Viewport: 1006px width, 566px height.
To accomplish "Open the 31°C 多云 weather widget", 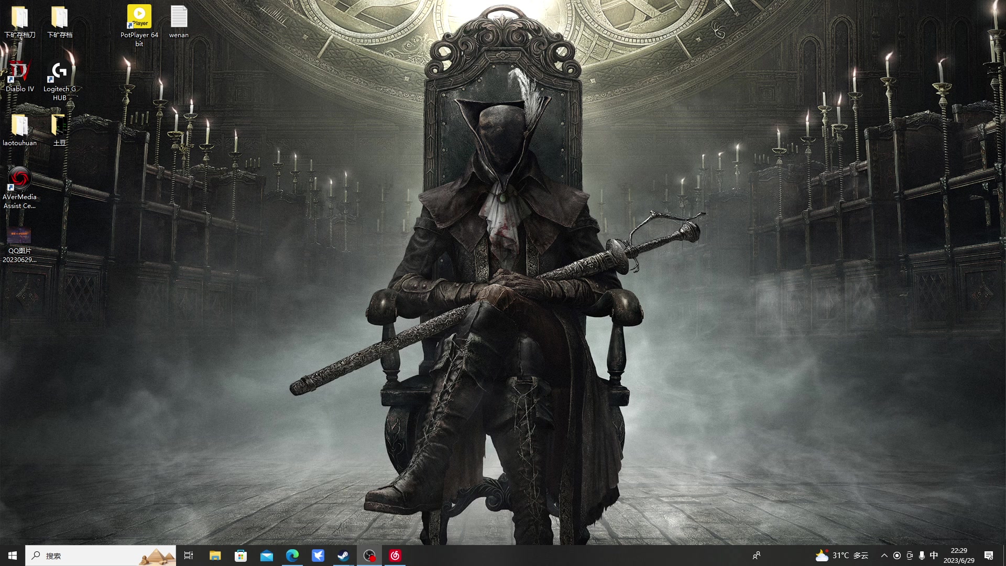I will 842,556.
